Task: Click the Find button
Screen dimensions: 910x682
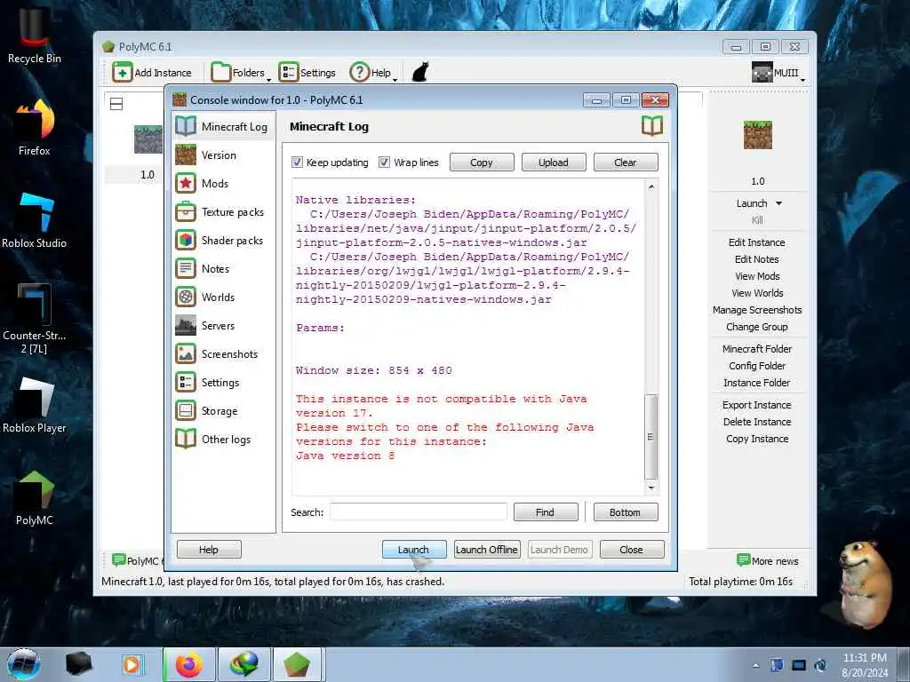Action: coord(546,512)
